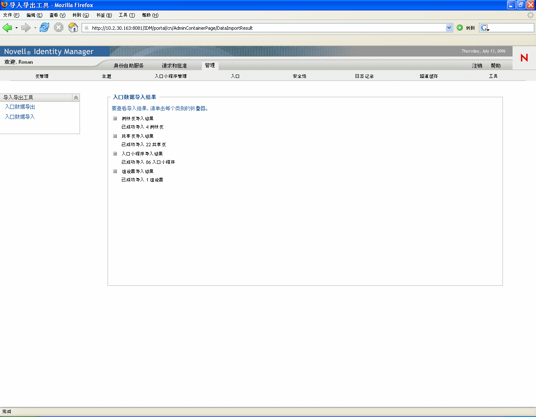Expand the 共享页导入结果 section
The image size is (536, 417).
[x=115, y=136]
